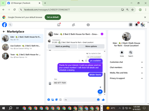Viewport: 149px width, 111px height.
Task: Click the chat messages scrollbar
Action: pyautogui.click(x=105, y=83)
